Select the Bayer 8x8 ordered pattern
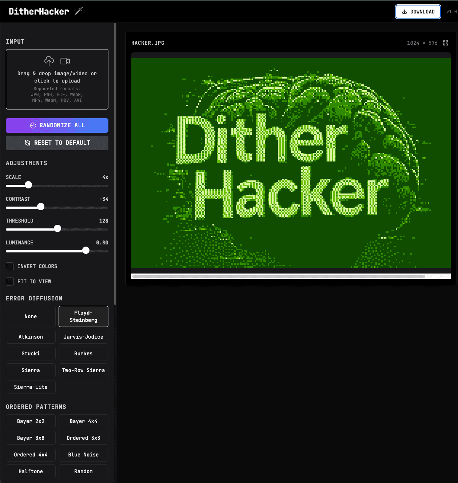Viewport: 458px width, 483px height. [31, 438]
